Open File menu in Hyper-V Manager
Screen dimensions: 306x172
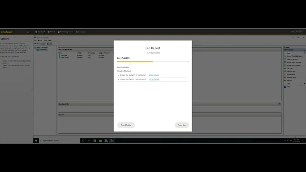point(35,40)
